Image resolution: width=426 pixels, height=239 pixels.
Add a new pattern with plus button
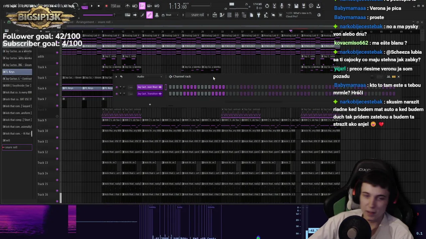[208, 15]
